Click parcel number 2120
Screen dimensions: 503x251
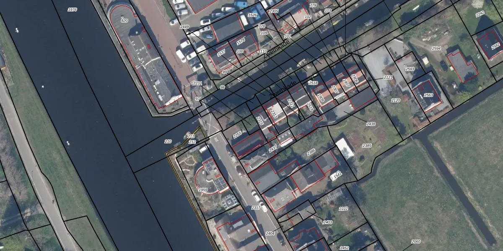(396, 100)
